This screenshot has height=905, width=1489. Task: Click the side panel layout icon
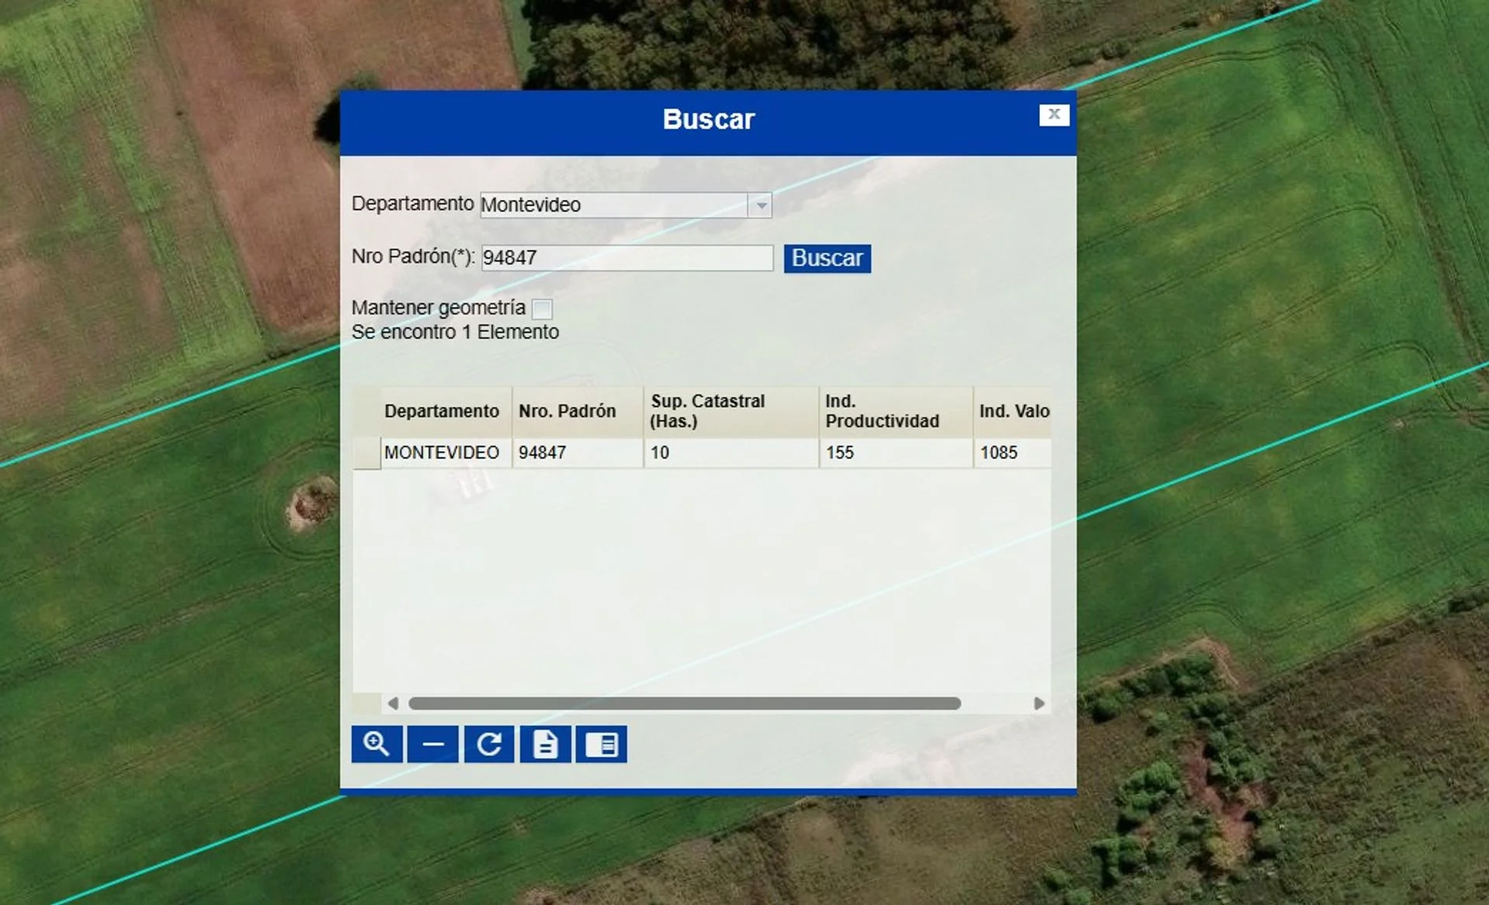point(601,744)
